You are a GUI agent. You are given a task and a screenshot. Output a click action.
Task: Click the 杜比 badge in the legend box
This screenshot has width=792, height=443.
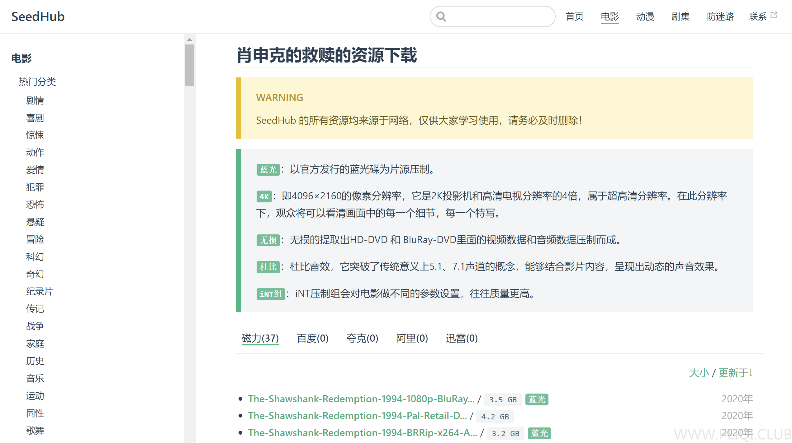point(268,267)
